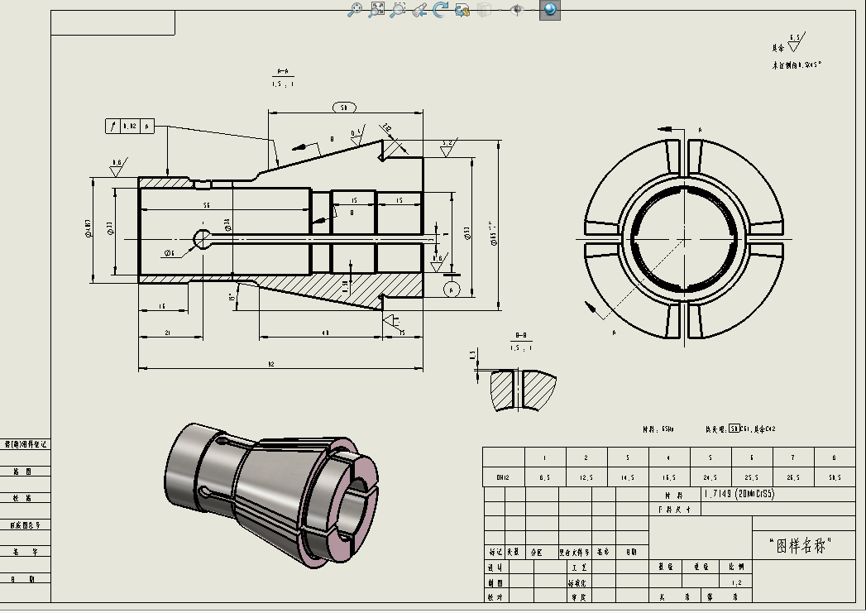866x613 pixels.
Task: Toggle the blue sphere RealView graphics button
Action: (549, 9)
